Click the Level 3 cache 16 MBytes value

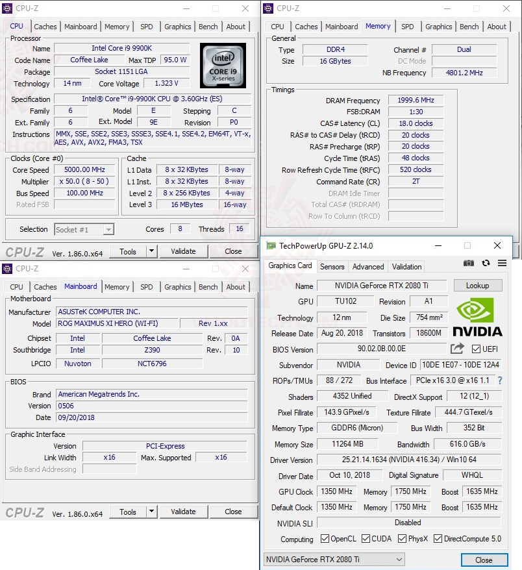187,204
